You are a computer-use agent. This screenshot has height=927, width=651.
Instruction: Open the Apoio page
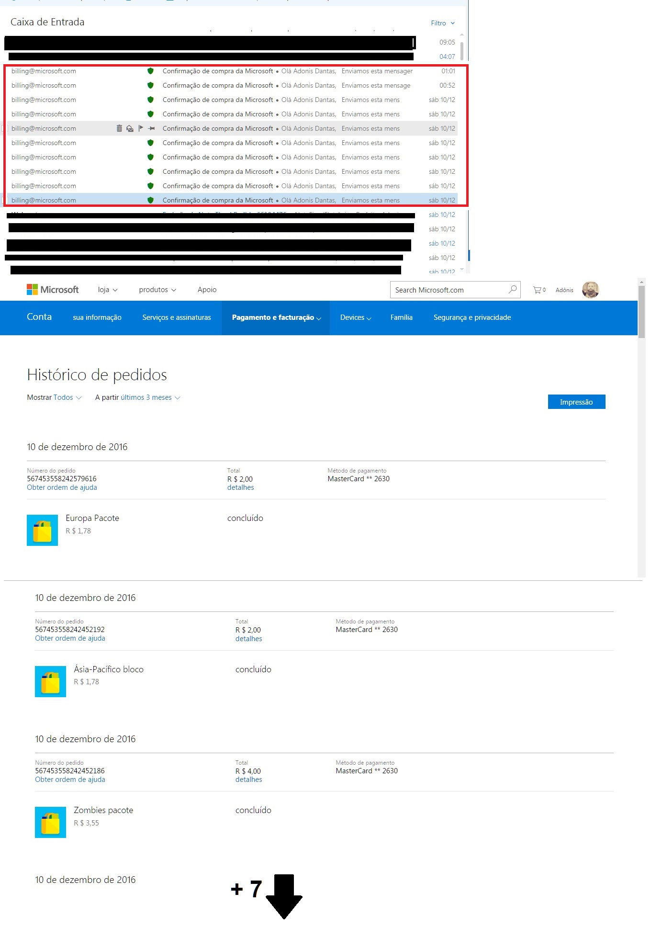tap(207, 290)
